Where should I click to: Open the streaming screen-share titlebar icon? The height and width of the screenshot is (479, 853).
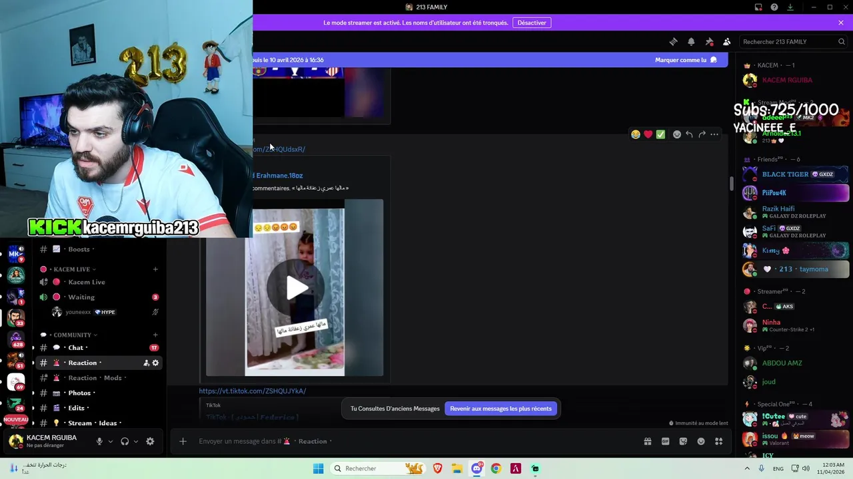pyautogui.click(x=758, y=7)
